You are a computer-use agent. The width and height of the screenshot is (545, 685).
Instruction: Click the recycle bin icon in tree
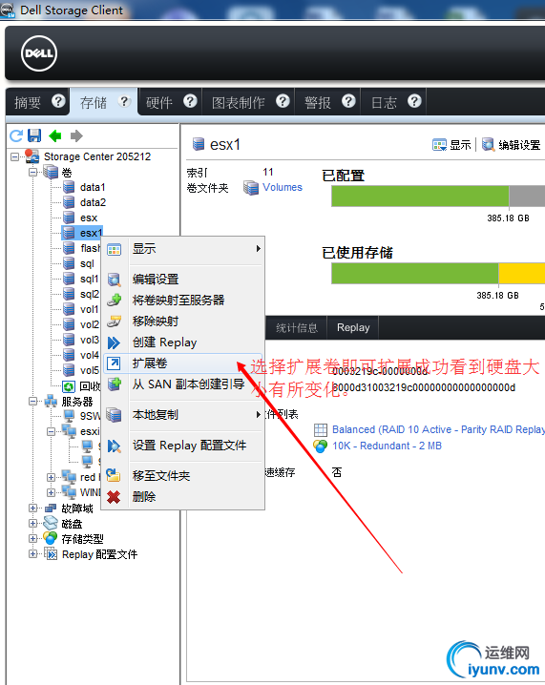69,386
